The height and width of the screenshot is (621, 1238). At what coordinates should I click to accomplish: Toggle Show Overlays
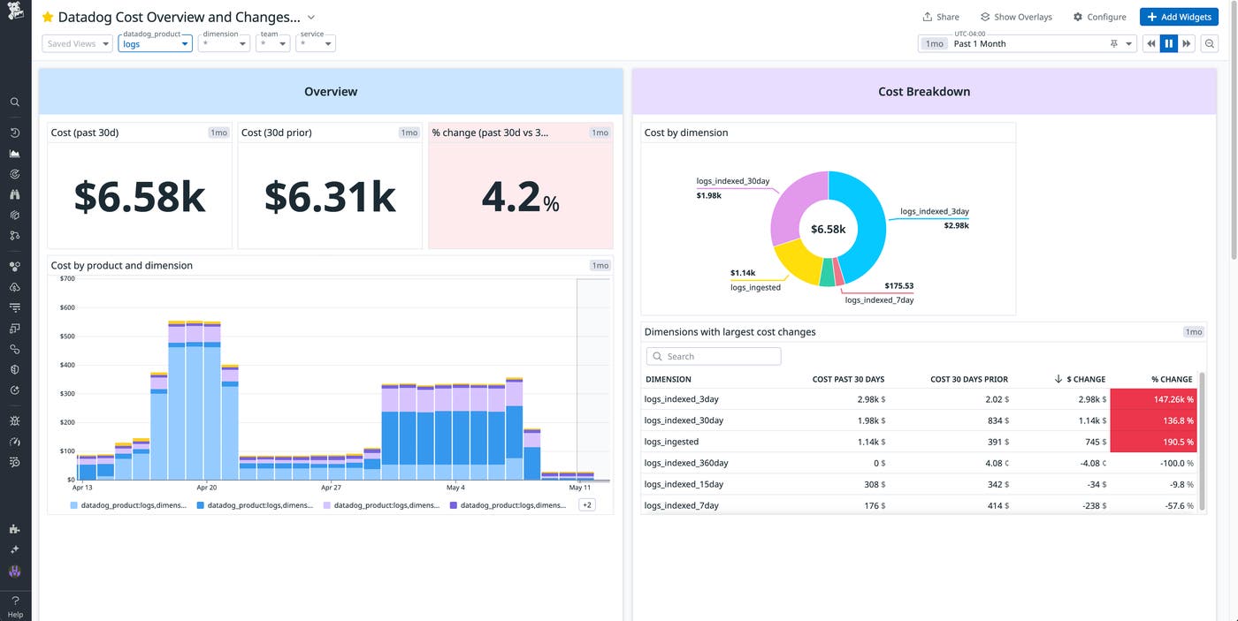pos(1016,17)
